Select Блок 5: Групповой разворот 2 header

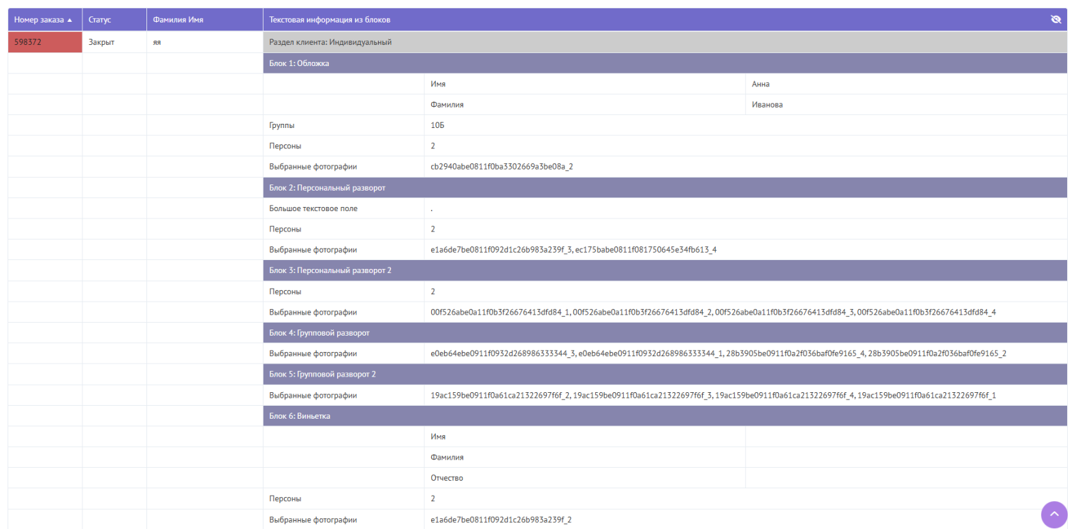322,374
